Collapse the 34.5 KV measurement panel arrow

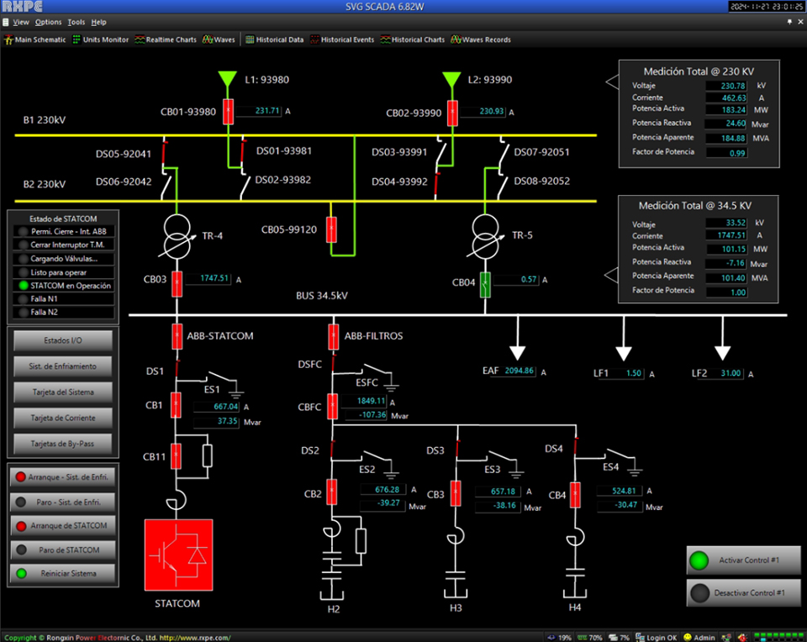click(612, 218)
